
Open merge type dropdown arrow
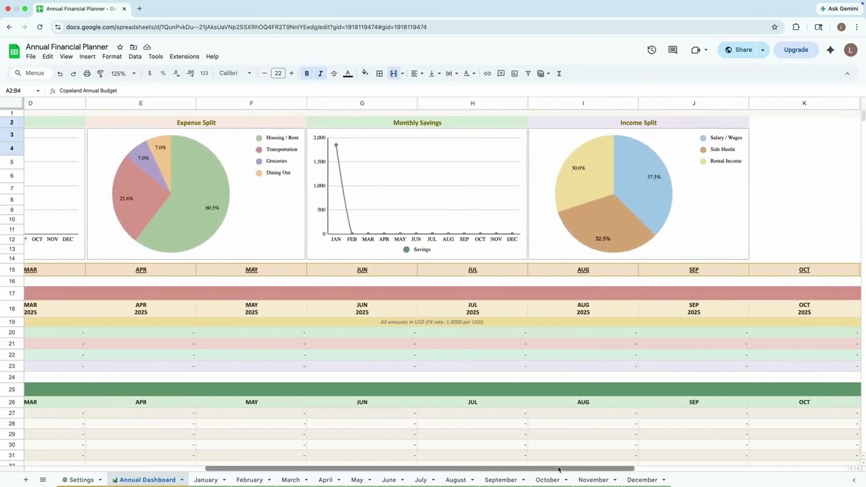click(403, 74)
